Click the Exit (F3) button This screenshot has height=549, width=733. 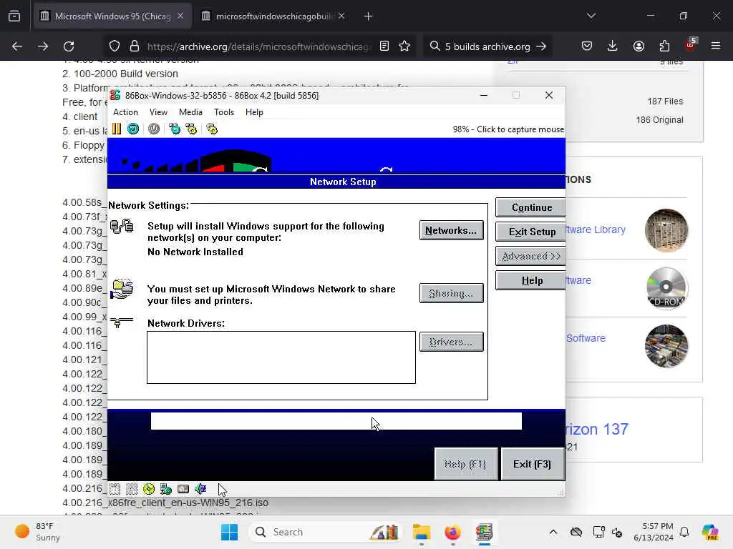point(532,464)
